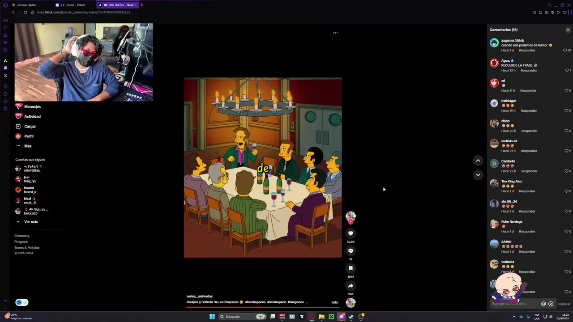This screenshot has width=573, height=322.
Task: Open the #lossimpsons hashtag in caption
Action: pos(256,302)
